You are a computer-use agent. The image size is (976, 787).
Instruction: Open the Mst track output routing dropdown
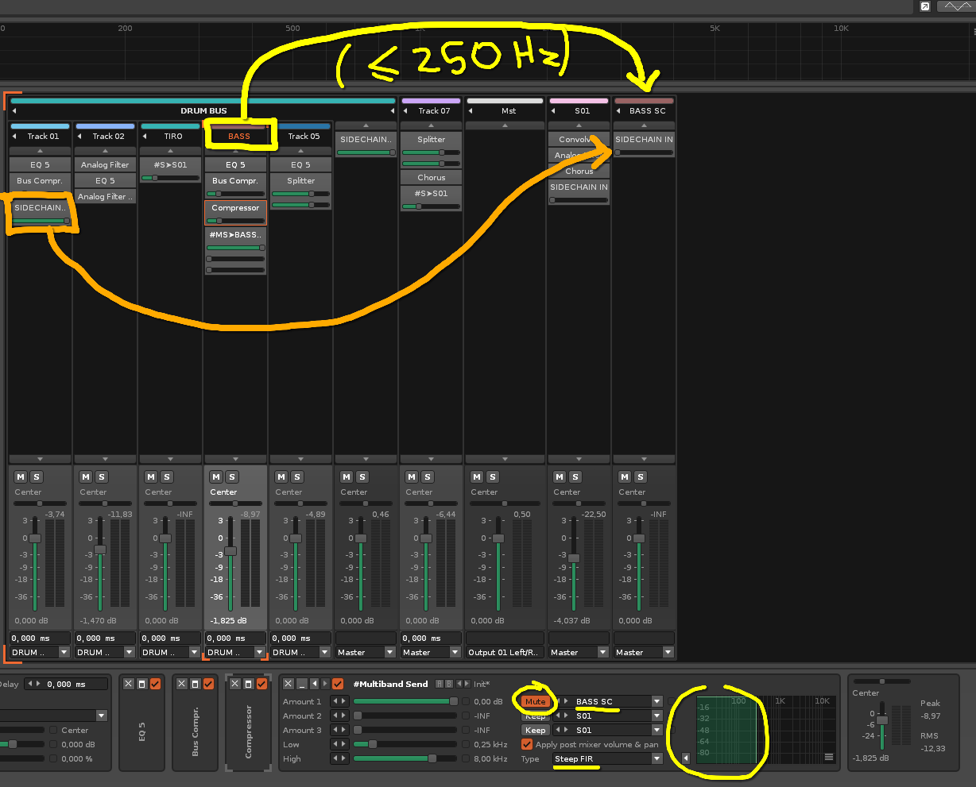[x=505, y=653]
